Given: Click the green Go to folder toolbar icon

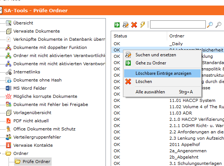Looking at the screenshot, I should point(117,25).
